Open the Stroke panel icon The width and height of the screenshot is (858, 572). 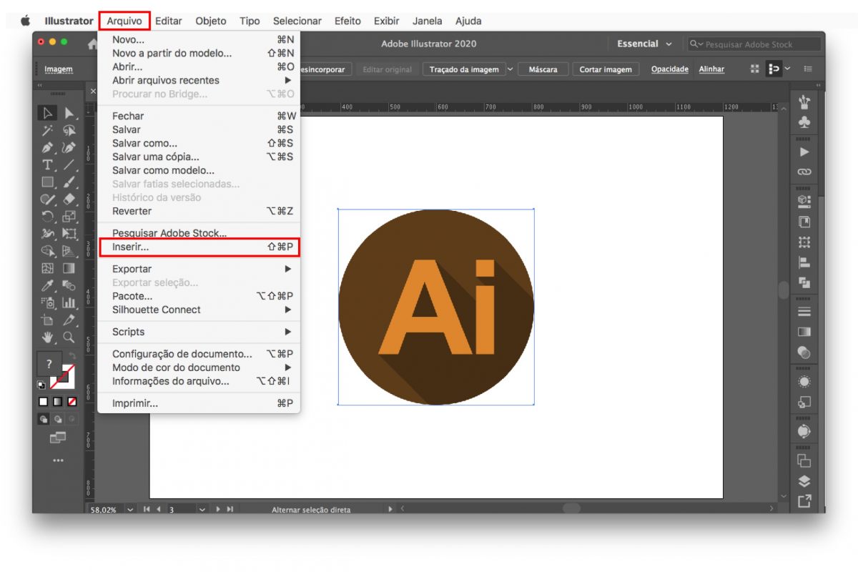click(x=804, y=312)
